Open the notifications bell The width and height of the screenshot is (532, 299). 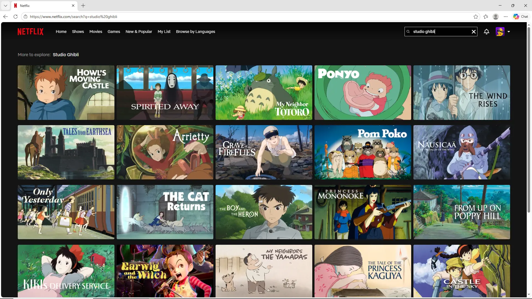(487, 32)
